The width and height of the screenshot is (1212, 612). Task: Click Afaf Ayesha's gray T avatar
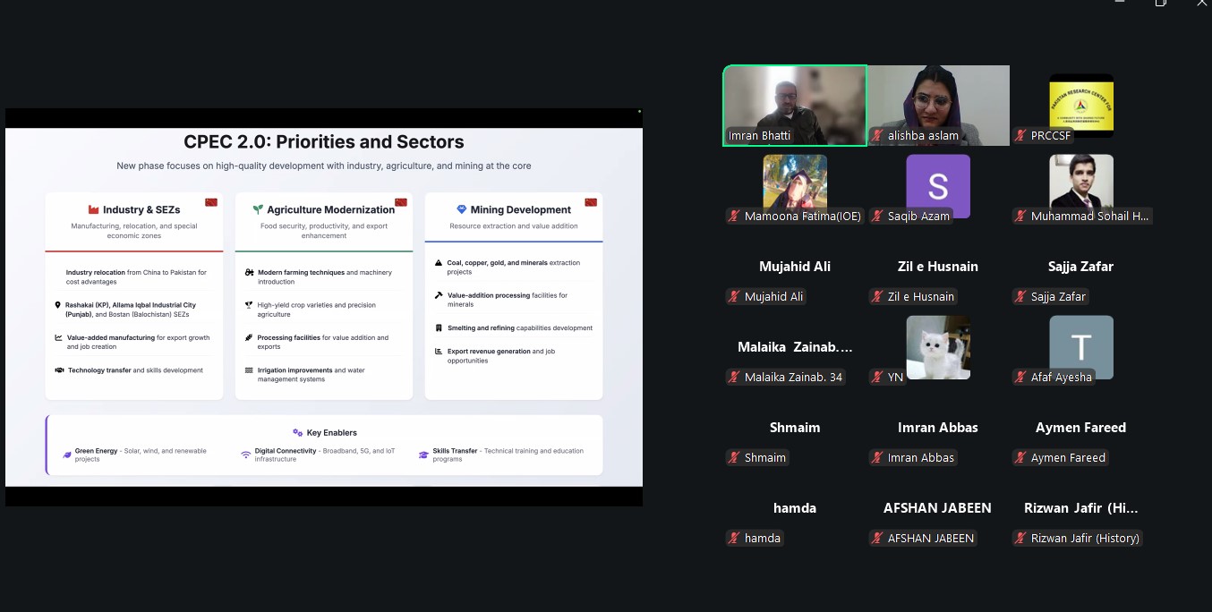(1080, 345)
